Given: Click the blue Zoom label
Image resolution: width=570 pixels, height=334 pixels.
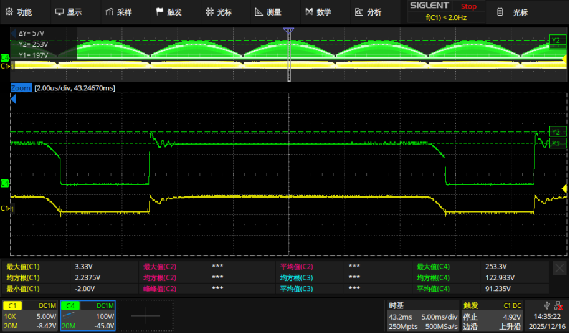Looking at the screenshot, I should tap(21, 88).
